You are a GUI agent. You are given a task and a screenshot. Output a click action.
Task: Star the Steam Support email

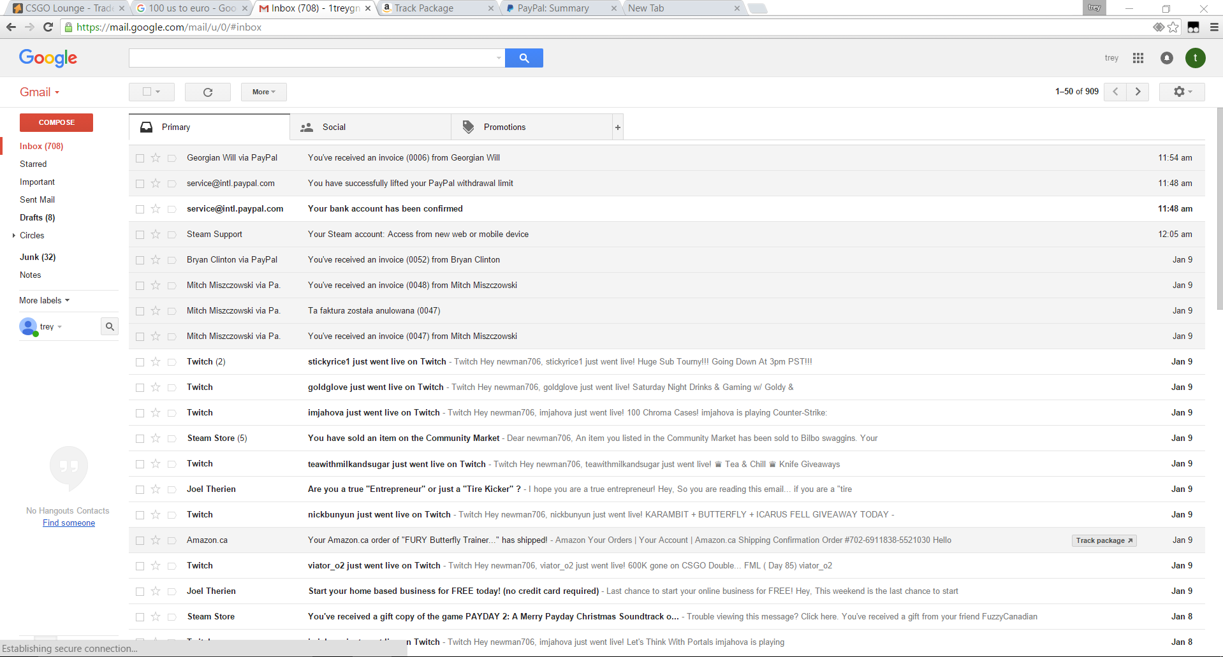[156, 235]
